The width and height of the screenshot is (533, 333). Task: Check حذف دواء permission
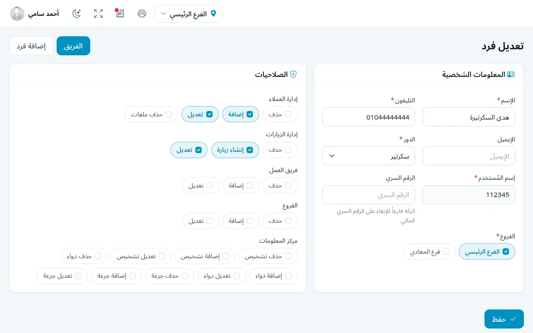click(98, 256)
